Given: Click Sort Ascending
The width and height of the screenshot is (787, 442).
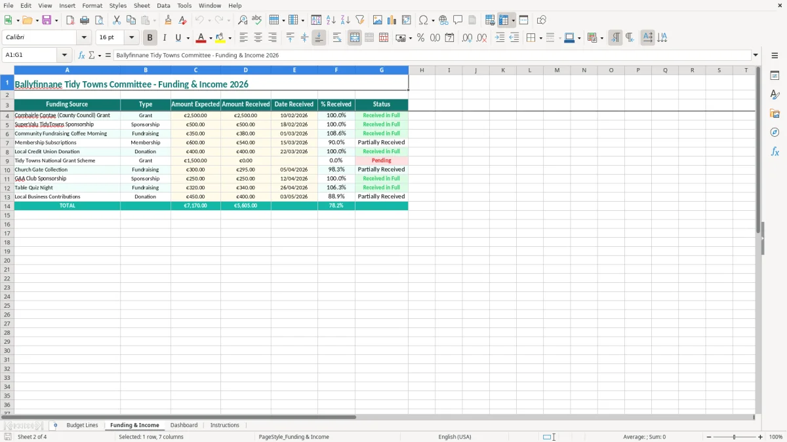Looking at the screenshot, I should pyautogui.click(x=331, y=20).
